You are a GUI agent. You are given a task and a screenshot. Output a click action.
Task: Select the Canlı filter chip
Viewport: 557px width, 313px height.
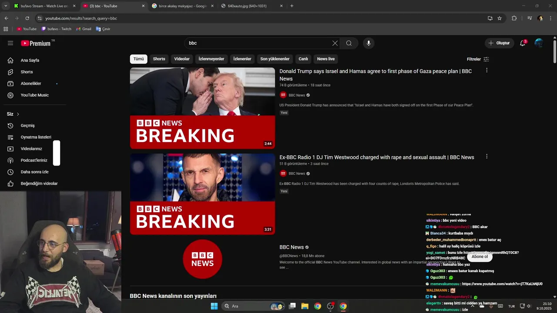[303, 59]
